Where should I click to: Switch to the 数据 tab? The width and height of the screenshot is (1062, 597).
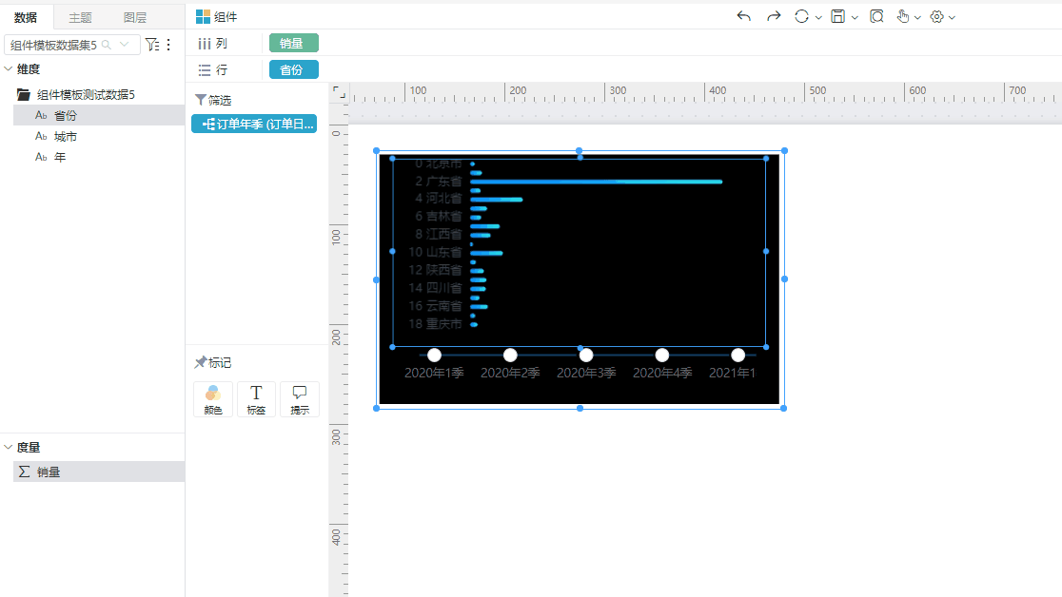pyautogui.click(x=26, y=18)
